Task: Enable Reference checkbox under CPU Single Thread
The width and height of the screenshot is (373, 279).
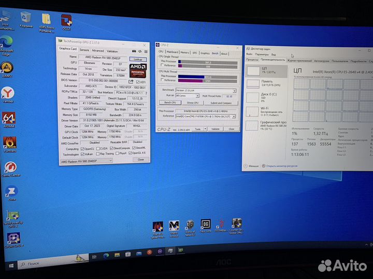Action: 162,65
